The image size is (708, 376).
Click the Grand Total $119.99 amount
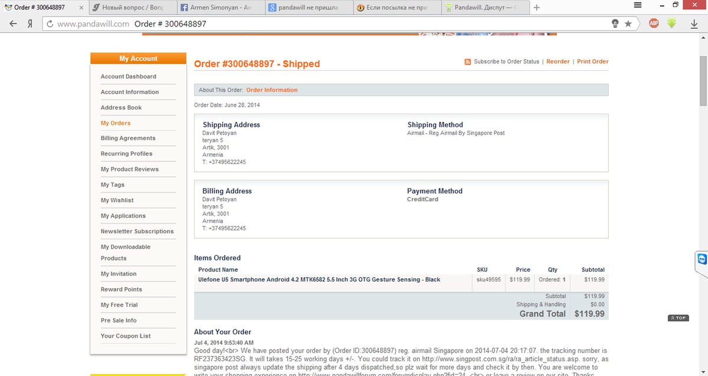pyautogui.click(x=589, y=314)
